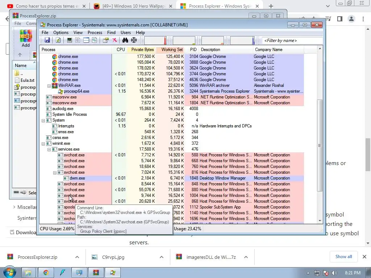
Task: Click the webpage vertical scrollbar thumb
Action: [368, 154]
